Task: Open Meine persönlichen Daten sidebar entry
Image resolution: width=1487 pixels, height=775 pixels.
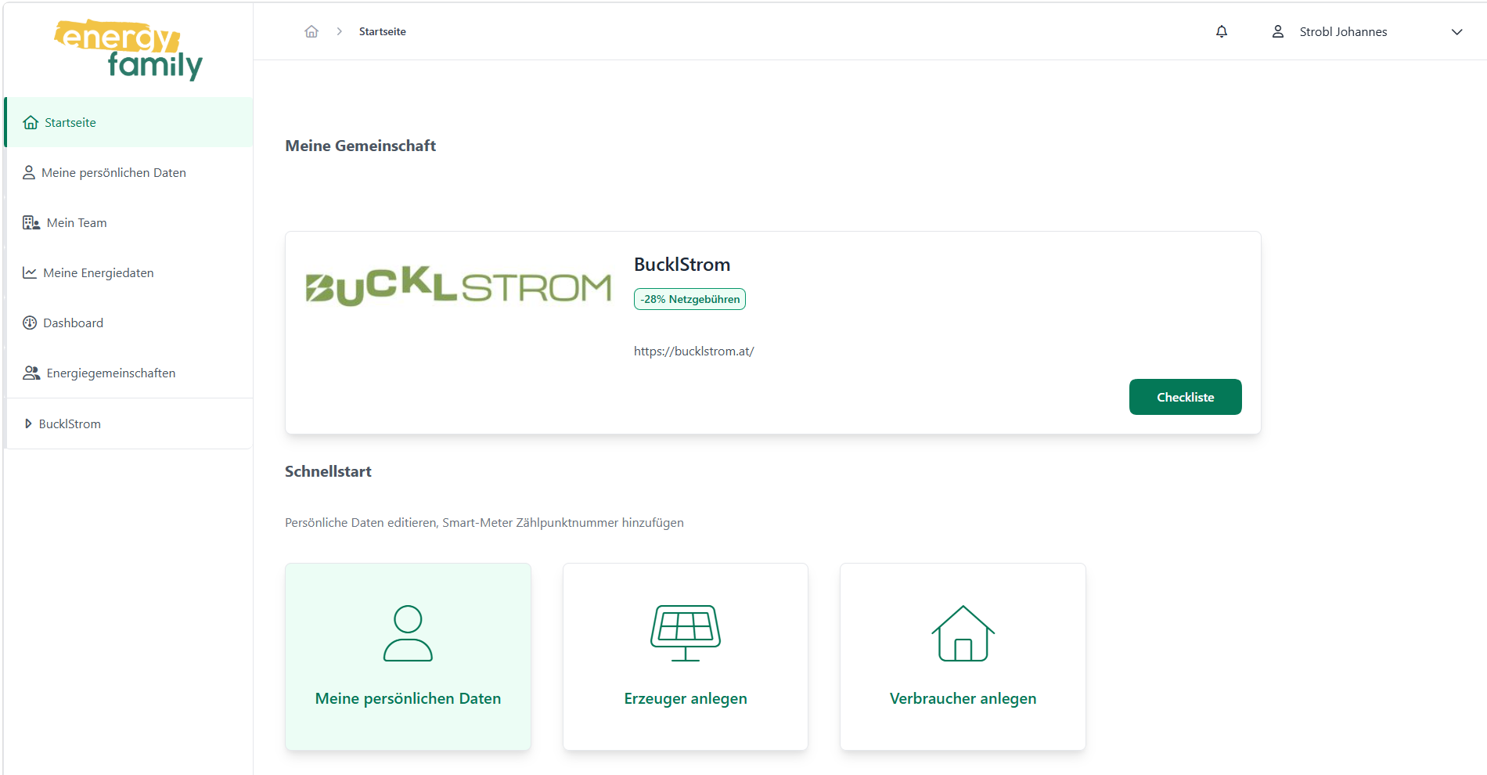Action: coord(129,172)
